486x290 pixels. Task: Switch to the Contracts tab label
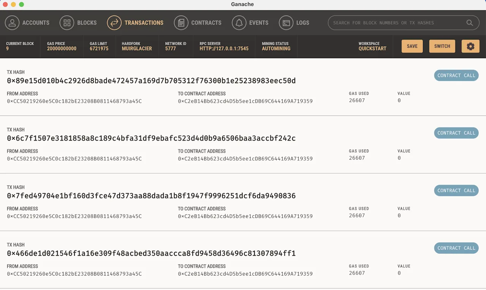[x=206, y=23]
